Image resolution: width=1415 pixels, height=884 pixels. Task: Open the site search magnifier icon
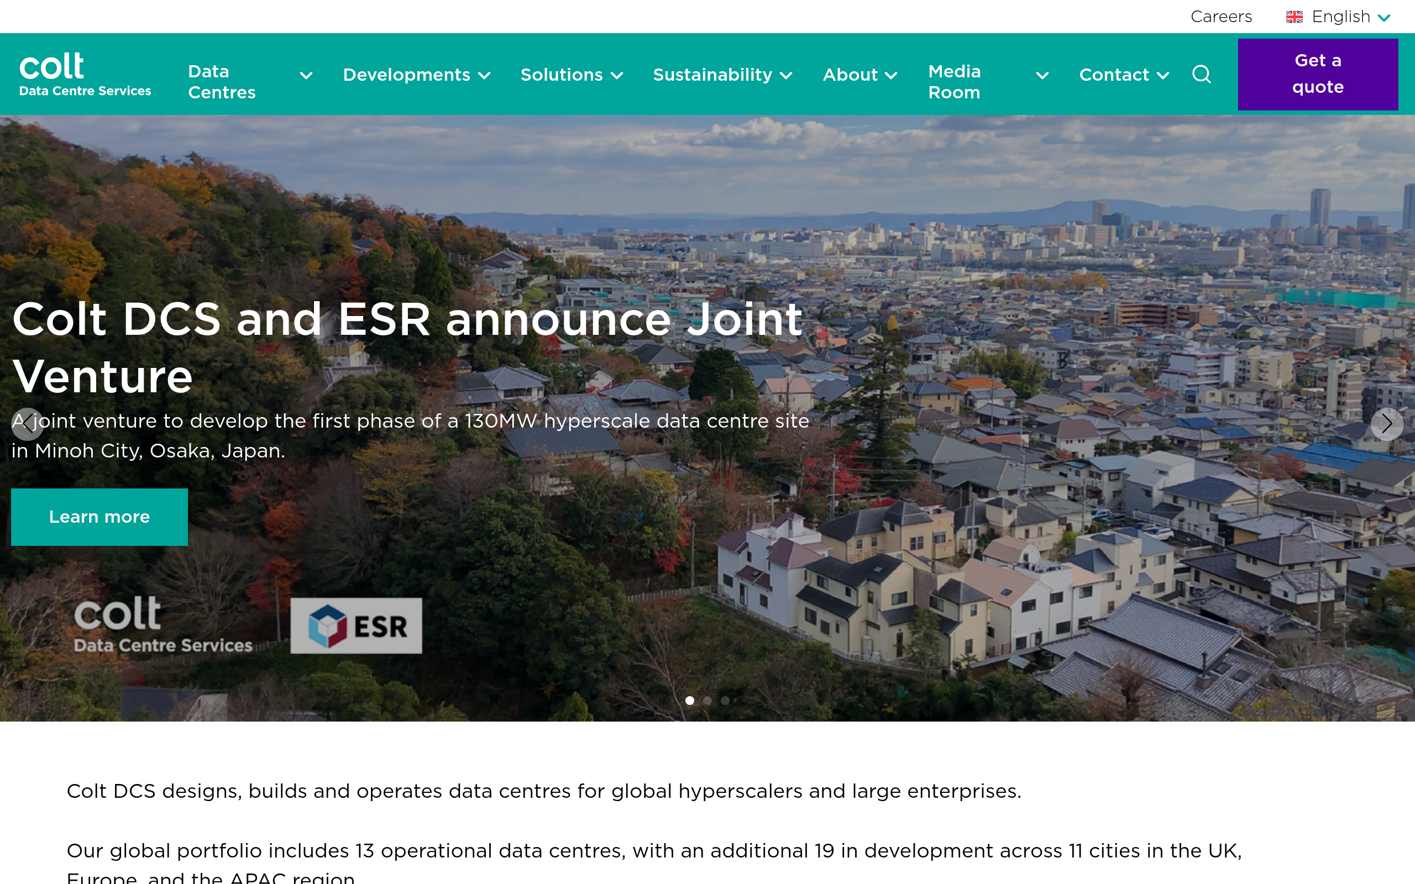point(1201,74)
